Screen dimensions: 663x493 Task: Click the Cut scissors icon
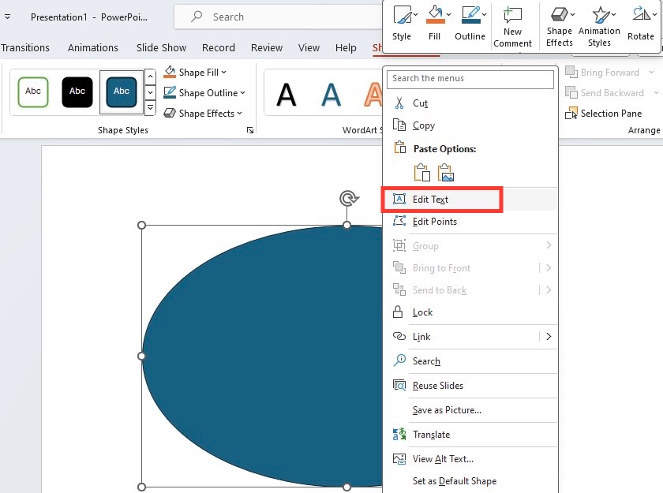(399, 103)
